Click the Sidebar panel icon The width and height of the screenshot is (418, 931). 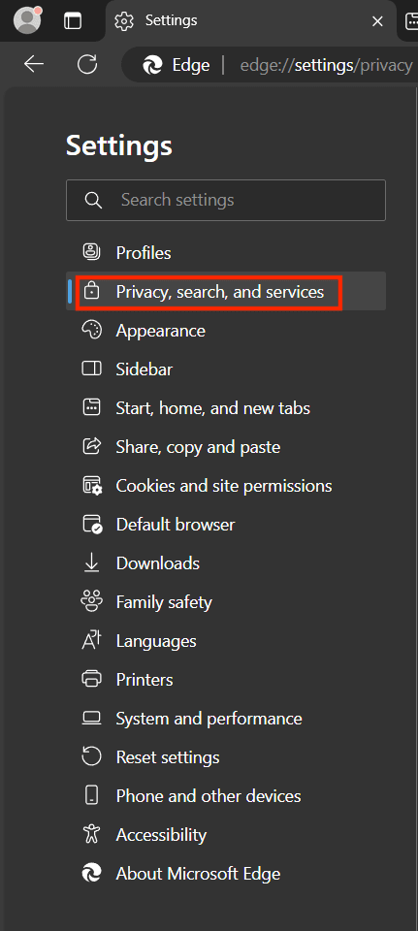(x=91, y=369)
